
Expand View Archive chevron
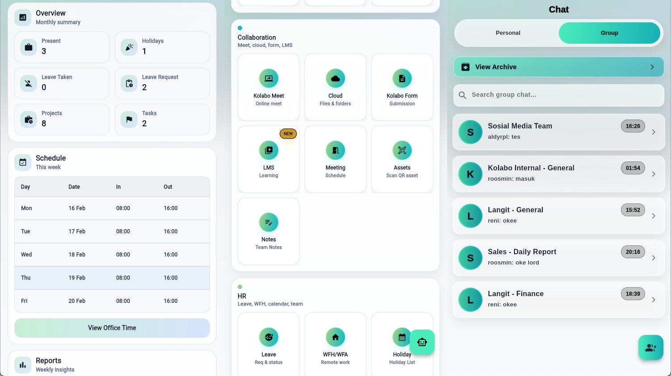(x=652, y=67)
